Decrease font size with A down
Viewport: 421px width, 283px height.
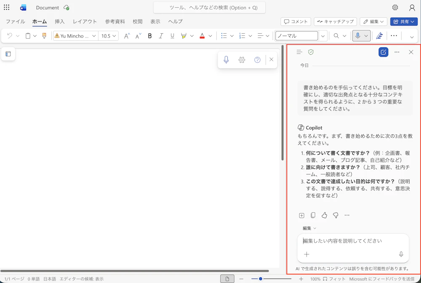pos(138,36)
